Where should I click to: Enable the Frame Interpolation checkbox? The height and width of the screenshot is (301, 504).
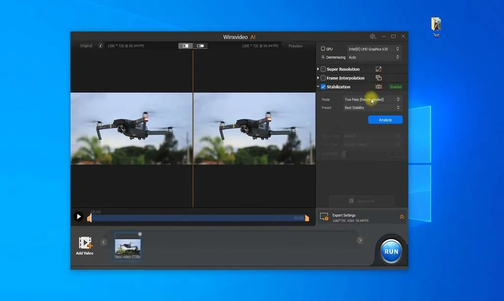pyautogui.click(x=322, y=78)
